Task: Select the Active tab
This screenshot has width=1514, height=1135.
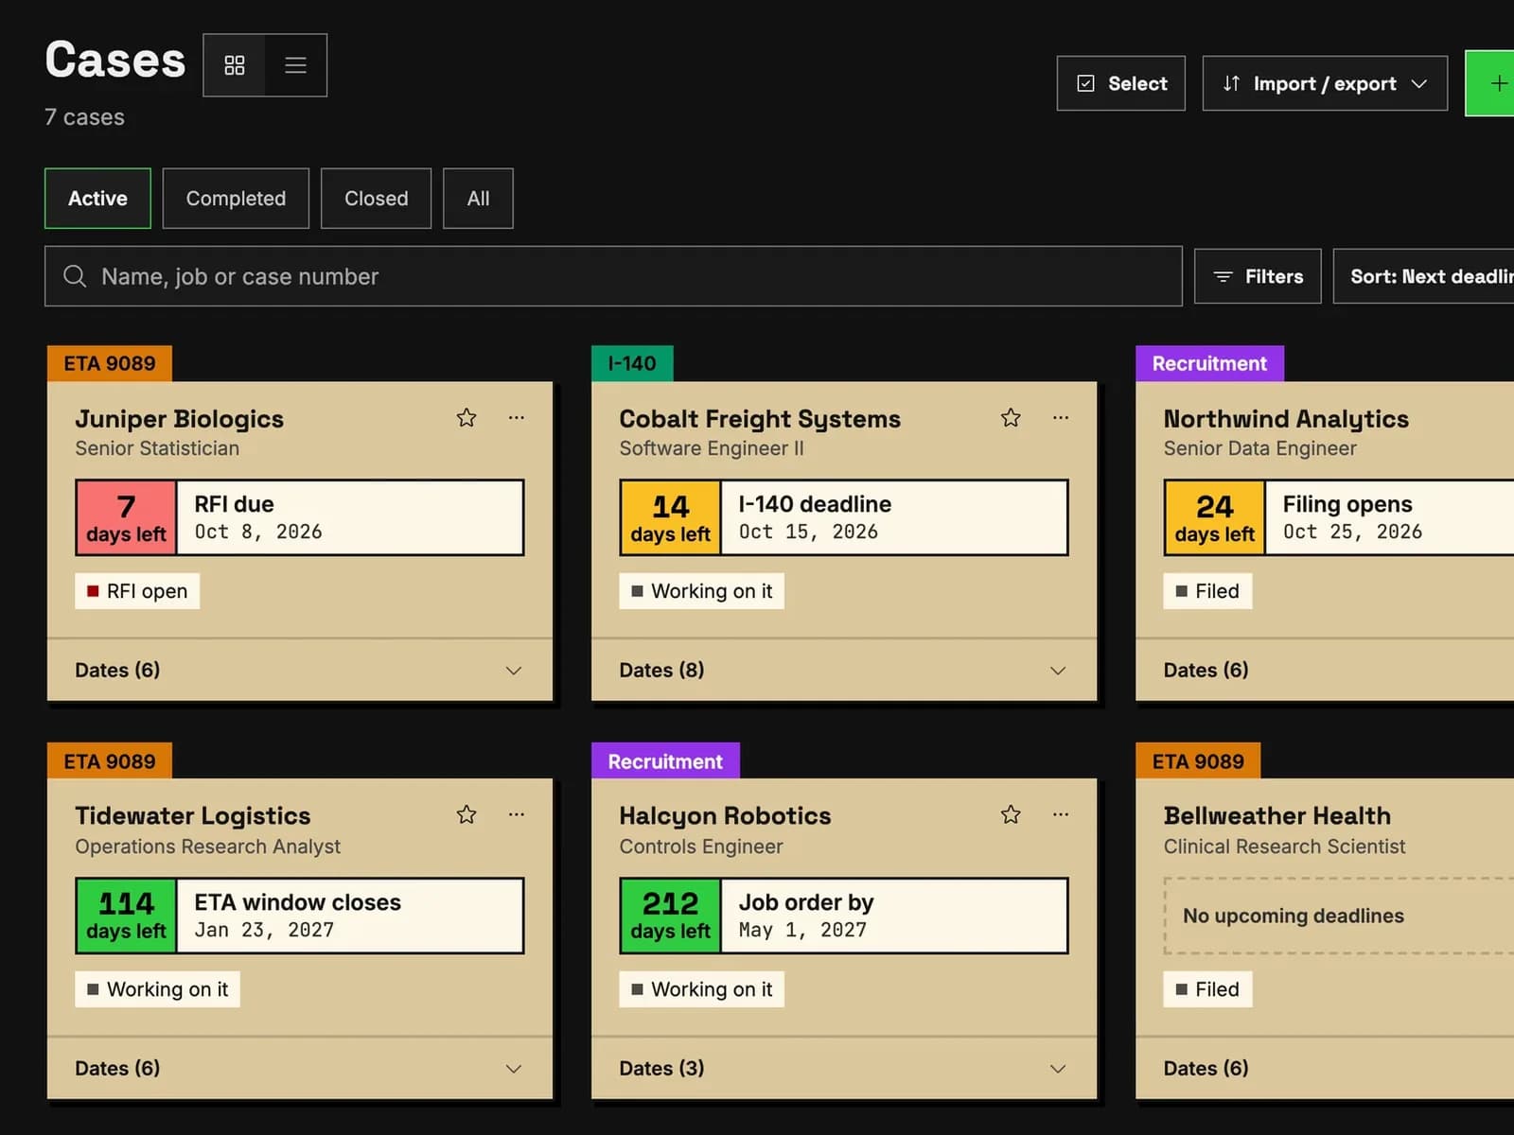Action: pyautogui.click(x=97, y=199)
